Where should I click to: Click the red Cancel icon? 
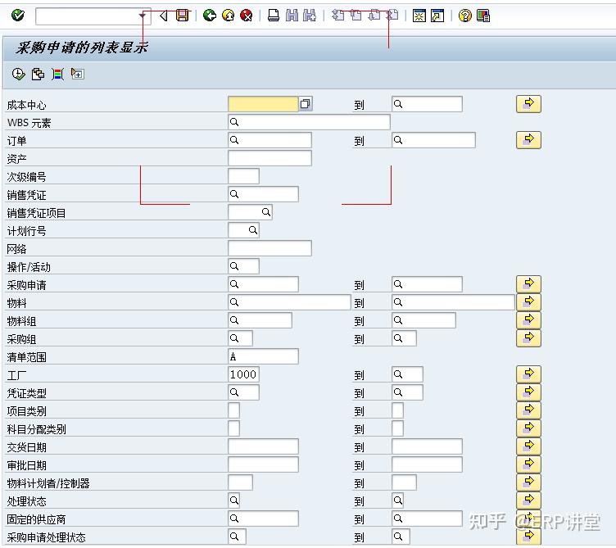(x=247, y=16)
